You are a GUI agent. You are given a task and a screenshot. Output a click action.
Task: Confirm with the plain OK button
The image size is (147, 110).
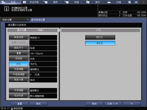tap(132, 104)
